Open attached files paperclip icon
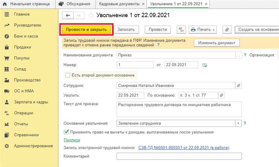 click(x=227, y=29)
